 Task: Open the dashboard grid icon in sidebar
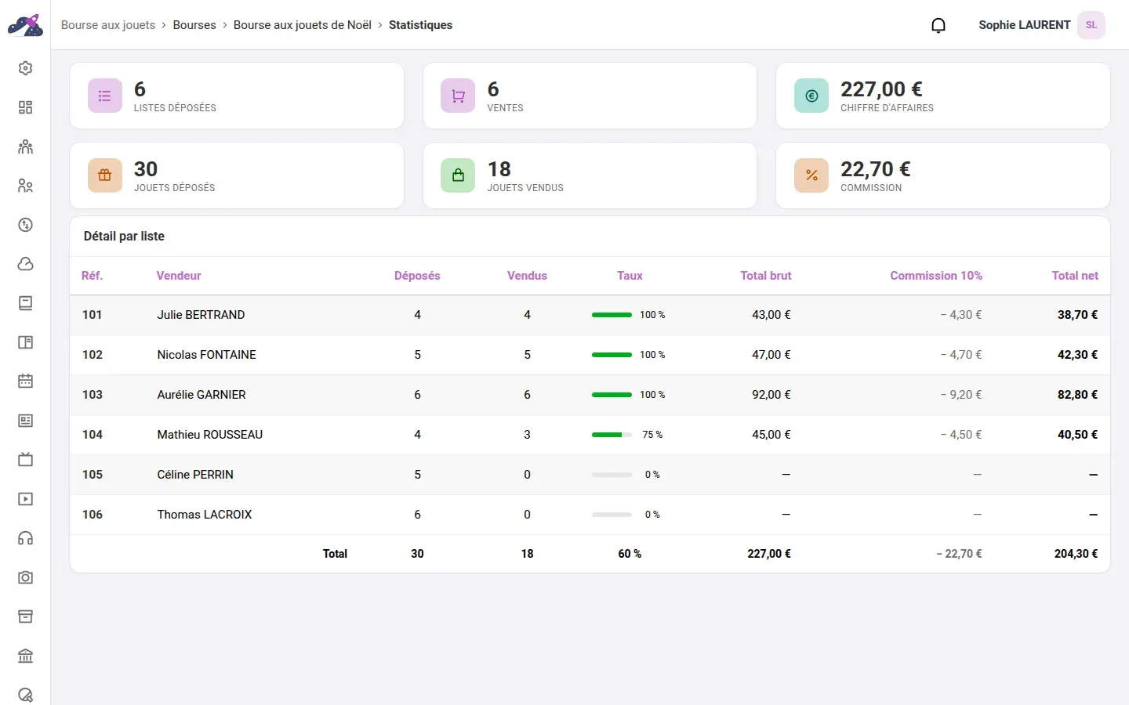click(25, 107)
